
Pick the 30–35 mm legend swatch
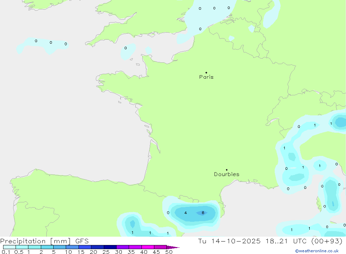pos(122,247)
